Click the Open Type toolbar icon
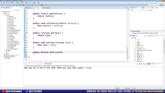Viewport: 165px width, 93px height. (x=32, y=5)
